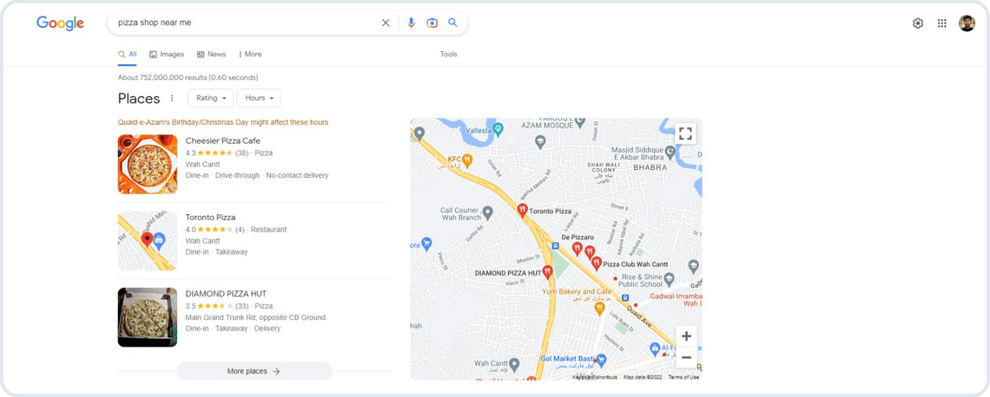This screenshot has height=397, width=990.
Task: Switch to the Images tab
Action: [x=167, y=55]
